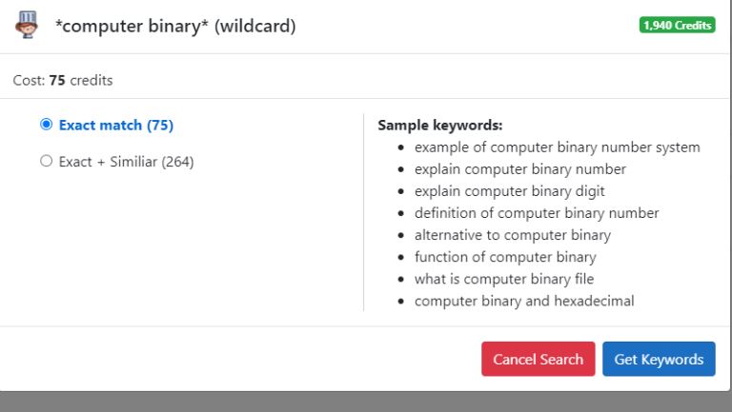Click the Exact match (75) label
This screenshot has height=412, width=732.
click(x=116, y=125)
